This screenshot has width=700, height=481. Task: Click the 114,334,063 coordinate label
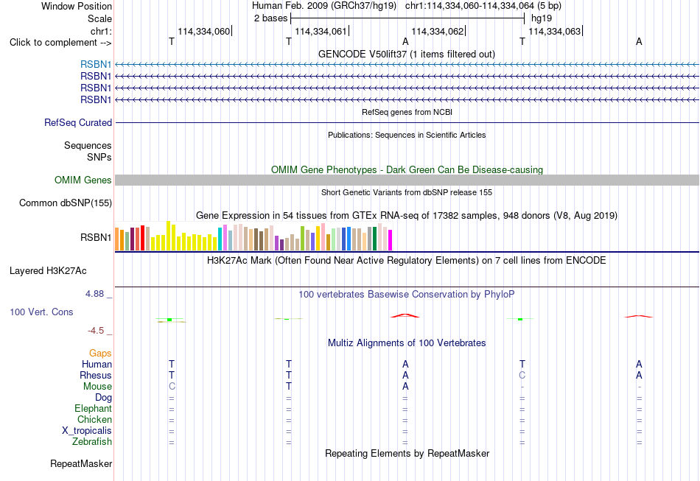(x=554, y=31)
